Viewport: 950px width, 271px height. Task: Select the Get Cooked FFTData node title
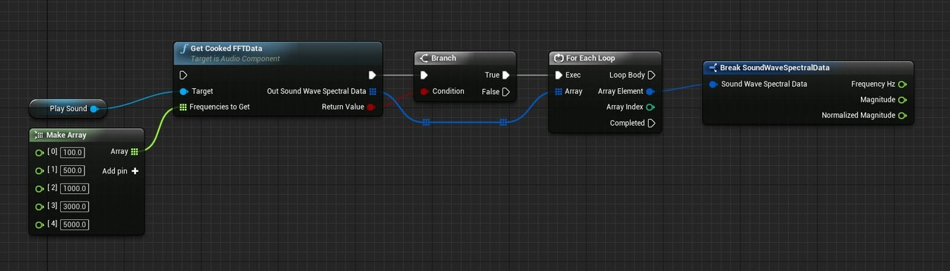click(223, 48)
